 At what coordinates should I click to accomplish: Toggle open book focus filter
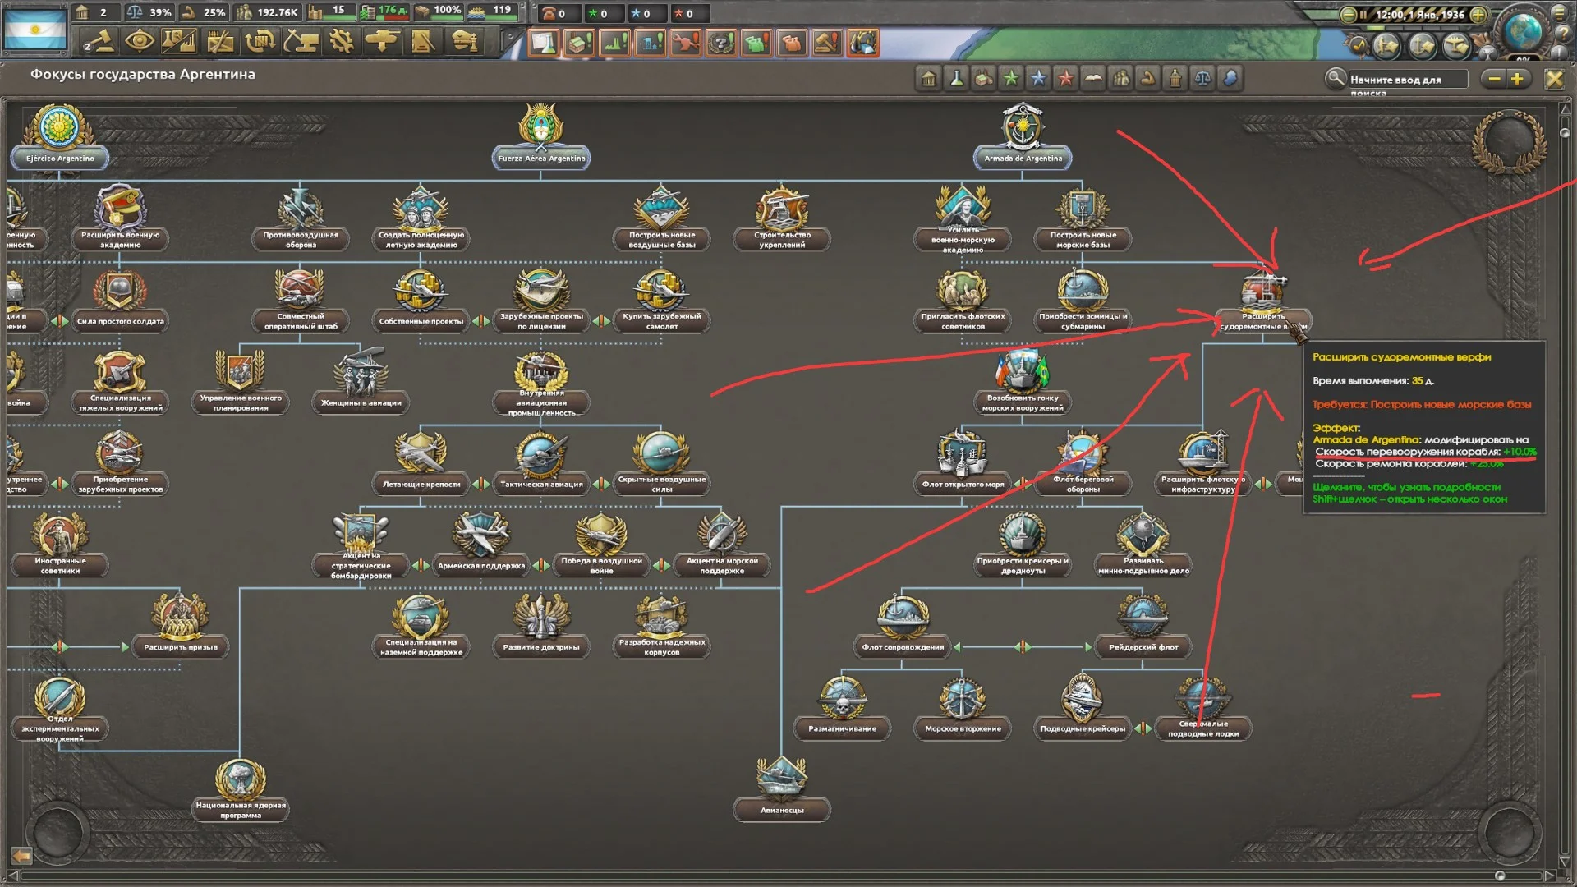click(x=1093, y=79)
